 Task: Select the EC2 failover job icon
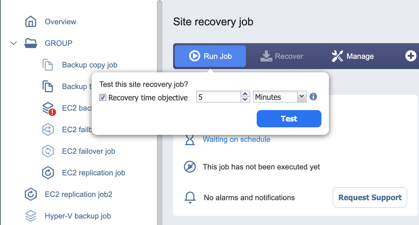(48, 151)
